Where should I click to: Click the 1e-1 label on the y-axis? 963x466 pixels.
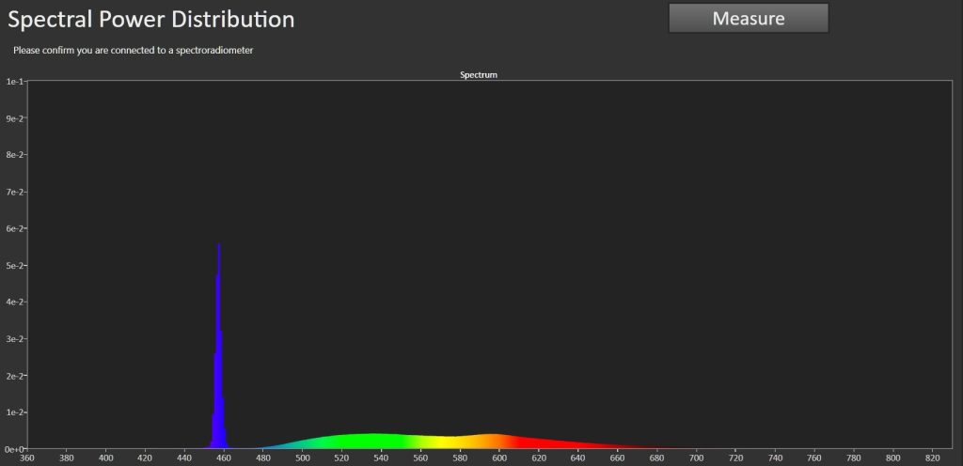pyautogui.click(x=14, y=82)
